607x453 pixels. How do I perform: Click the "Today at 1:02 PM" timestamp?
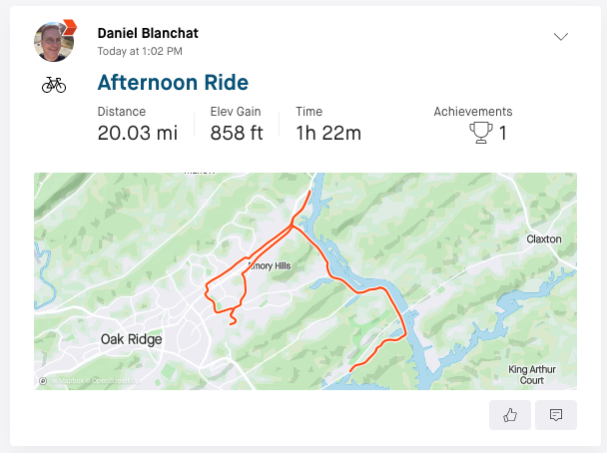tap(140, 50)
